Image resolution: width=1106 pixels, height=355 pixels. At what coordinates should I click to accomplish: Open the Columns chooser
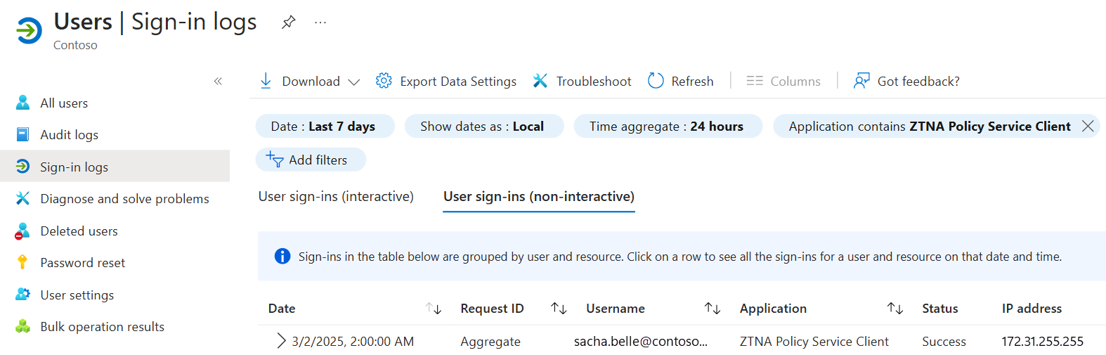(x=783, y=82)
